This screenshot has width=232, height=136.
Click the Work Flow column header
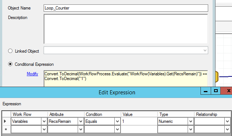pos(29,114)
